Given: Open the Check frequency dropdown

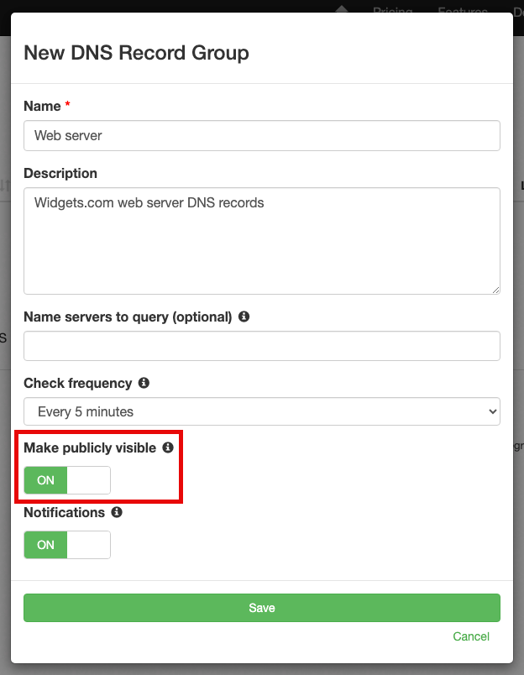Looking at the screenshot, I should coord(261,411).
